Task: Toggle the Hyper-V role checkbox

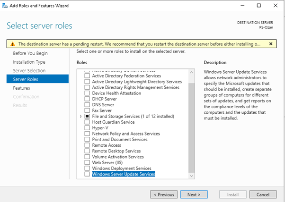Action: pos(87,128)
